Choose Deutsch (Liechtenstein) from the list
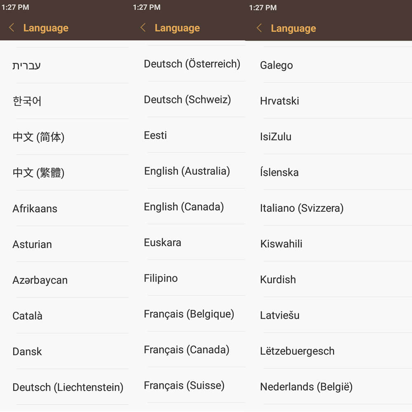The width and height of the screenshot is (412, 412). pyautogui.click(x=68, y=387)
